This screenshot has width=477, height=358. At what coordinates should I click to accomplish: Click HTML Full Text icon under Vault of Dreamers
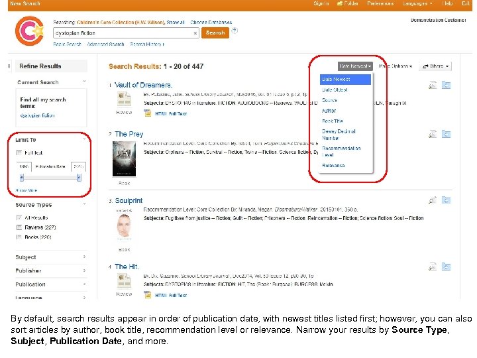[148, 113]
